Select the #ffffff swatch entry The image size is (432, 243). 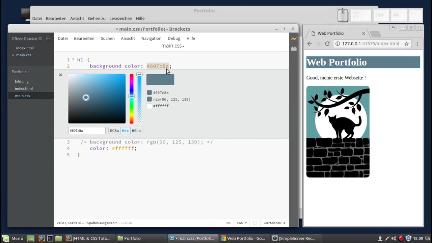158,106
